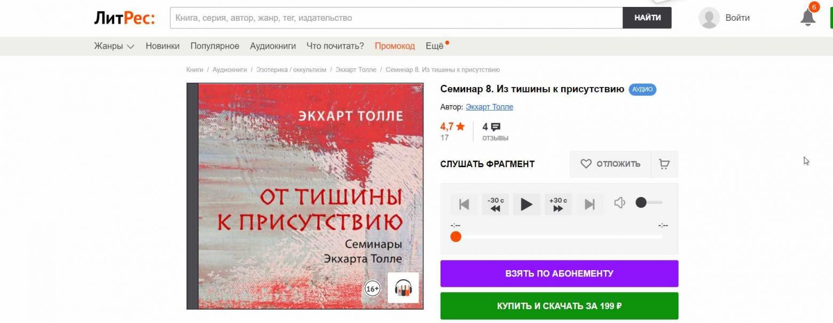Go to the Промокод menu item

[x=395, y=46]
